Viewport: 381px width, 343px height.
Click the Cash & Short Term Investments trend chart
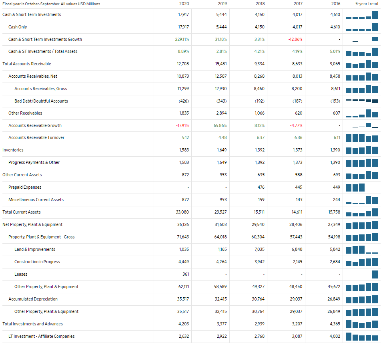(362, 14)
